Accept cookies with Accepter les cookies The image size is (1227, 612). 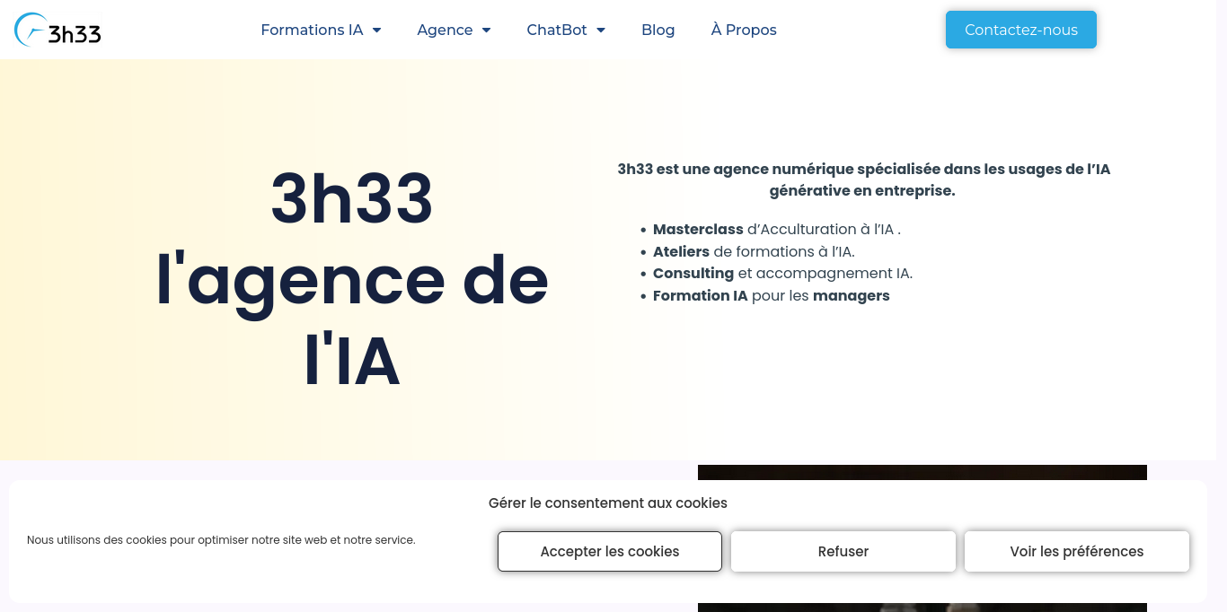(x=610, y=551)
